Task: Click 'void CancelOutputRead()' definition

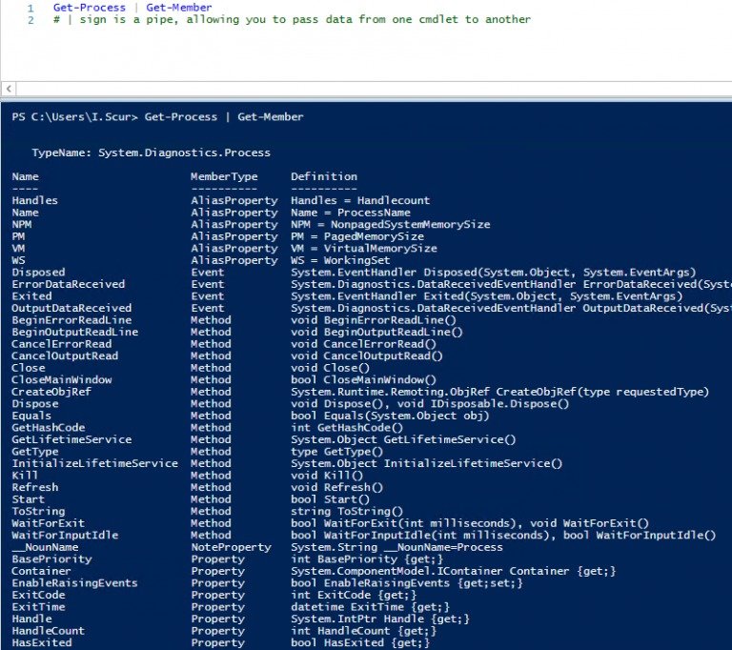Action: coord(367,355)
